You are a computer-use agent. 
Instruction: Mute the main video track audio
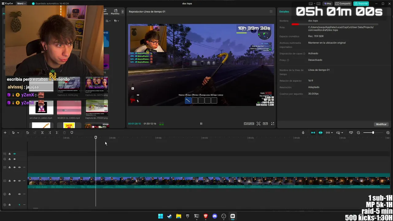(19, 181)
